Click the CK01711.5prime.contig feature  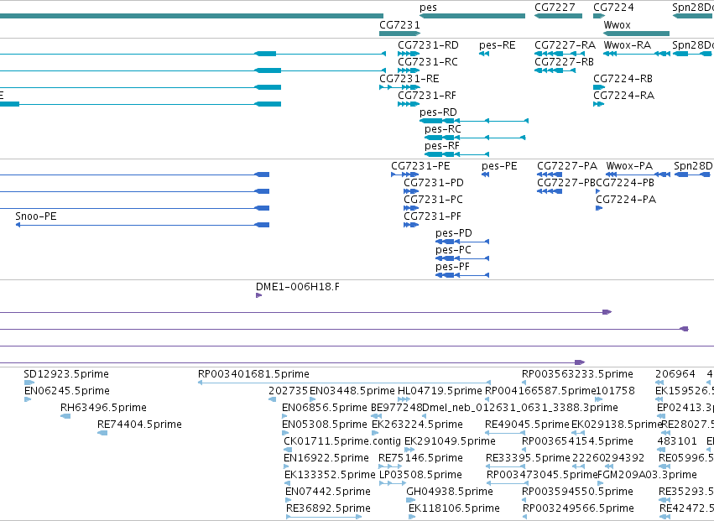pos(288,450)
